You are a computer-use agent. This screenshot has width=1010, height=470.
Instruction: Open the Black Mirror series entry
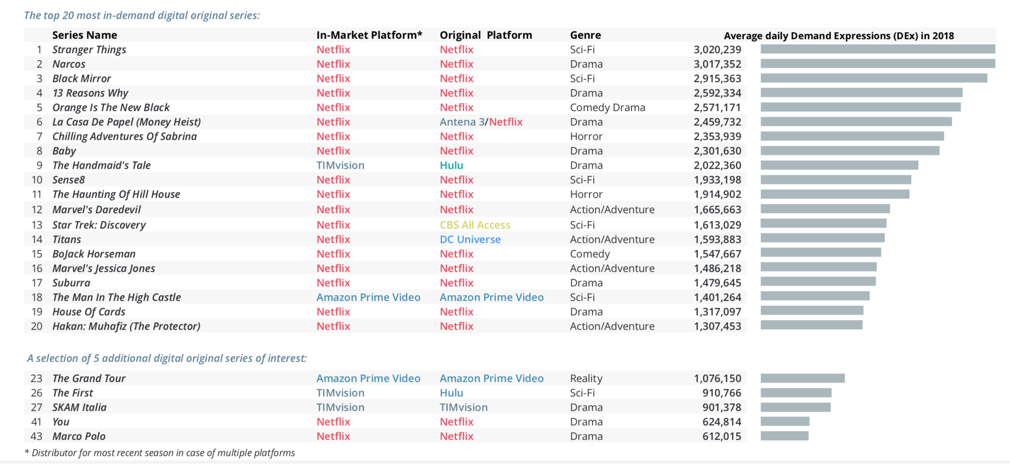pos(82,78)
